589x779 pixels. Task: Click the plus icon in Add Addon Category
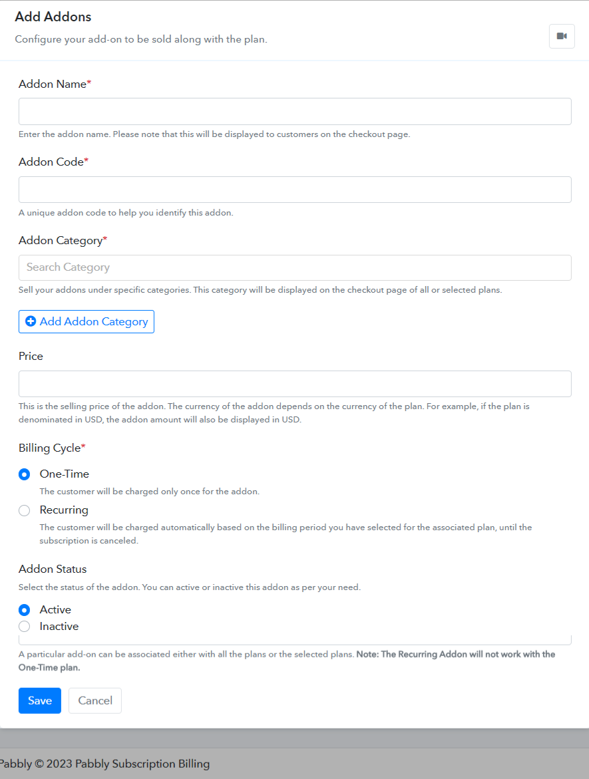pos(31,321)
